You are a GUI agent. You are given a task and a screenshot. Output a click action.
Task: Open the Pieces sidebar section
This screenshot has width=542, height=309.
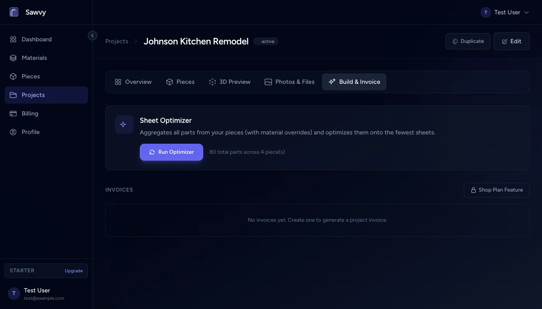(x=31, y=76)
